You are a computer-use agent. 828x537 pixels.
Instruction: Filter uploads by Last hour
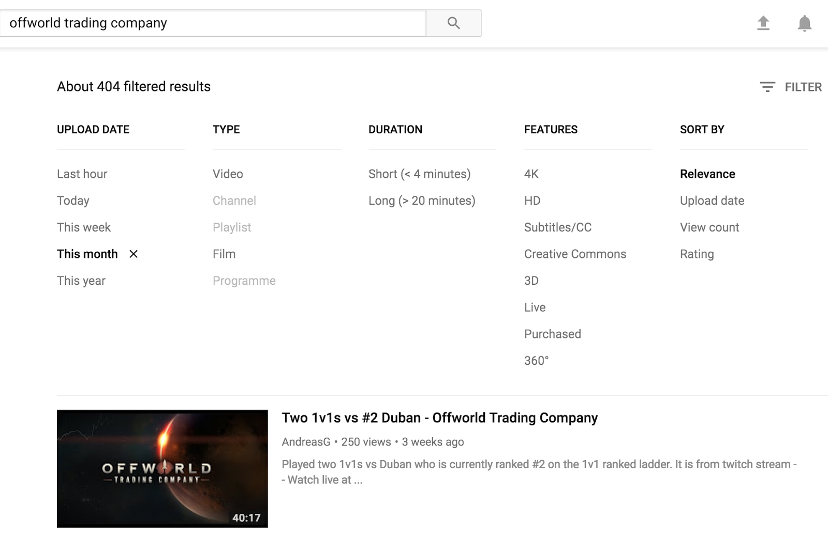click(82, 174)
